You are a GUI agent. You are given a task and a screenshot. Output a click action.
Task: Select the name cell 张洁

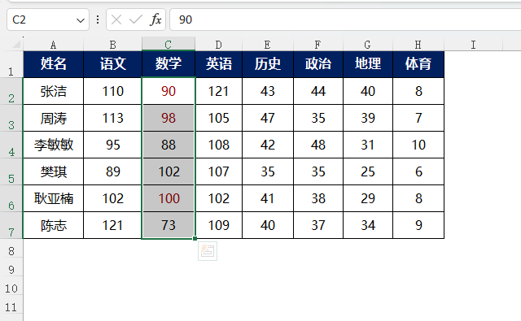pyautogui.click(x=53, y=91)
